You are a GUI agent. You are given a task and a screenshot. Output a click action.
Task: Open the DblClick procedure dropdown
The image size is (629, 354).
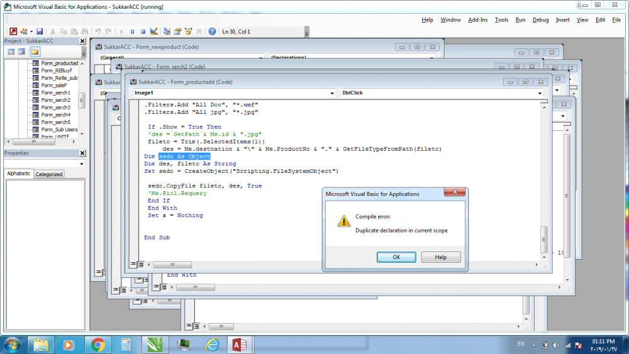coord(540,93)
